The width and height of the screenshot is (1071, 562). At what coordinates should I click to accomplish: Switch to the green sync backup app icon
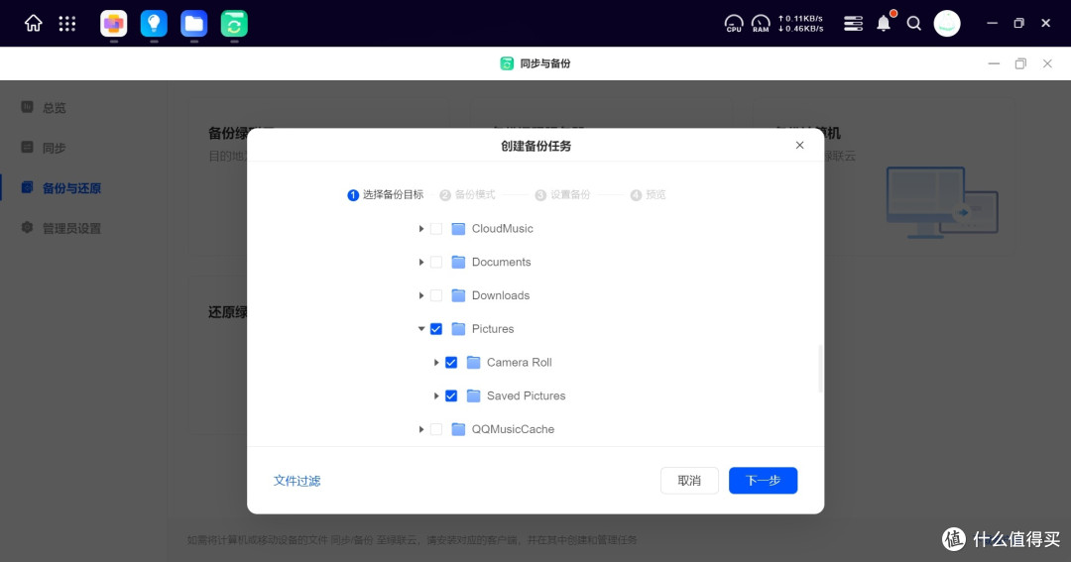point(234,24)
